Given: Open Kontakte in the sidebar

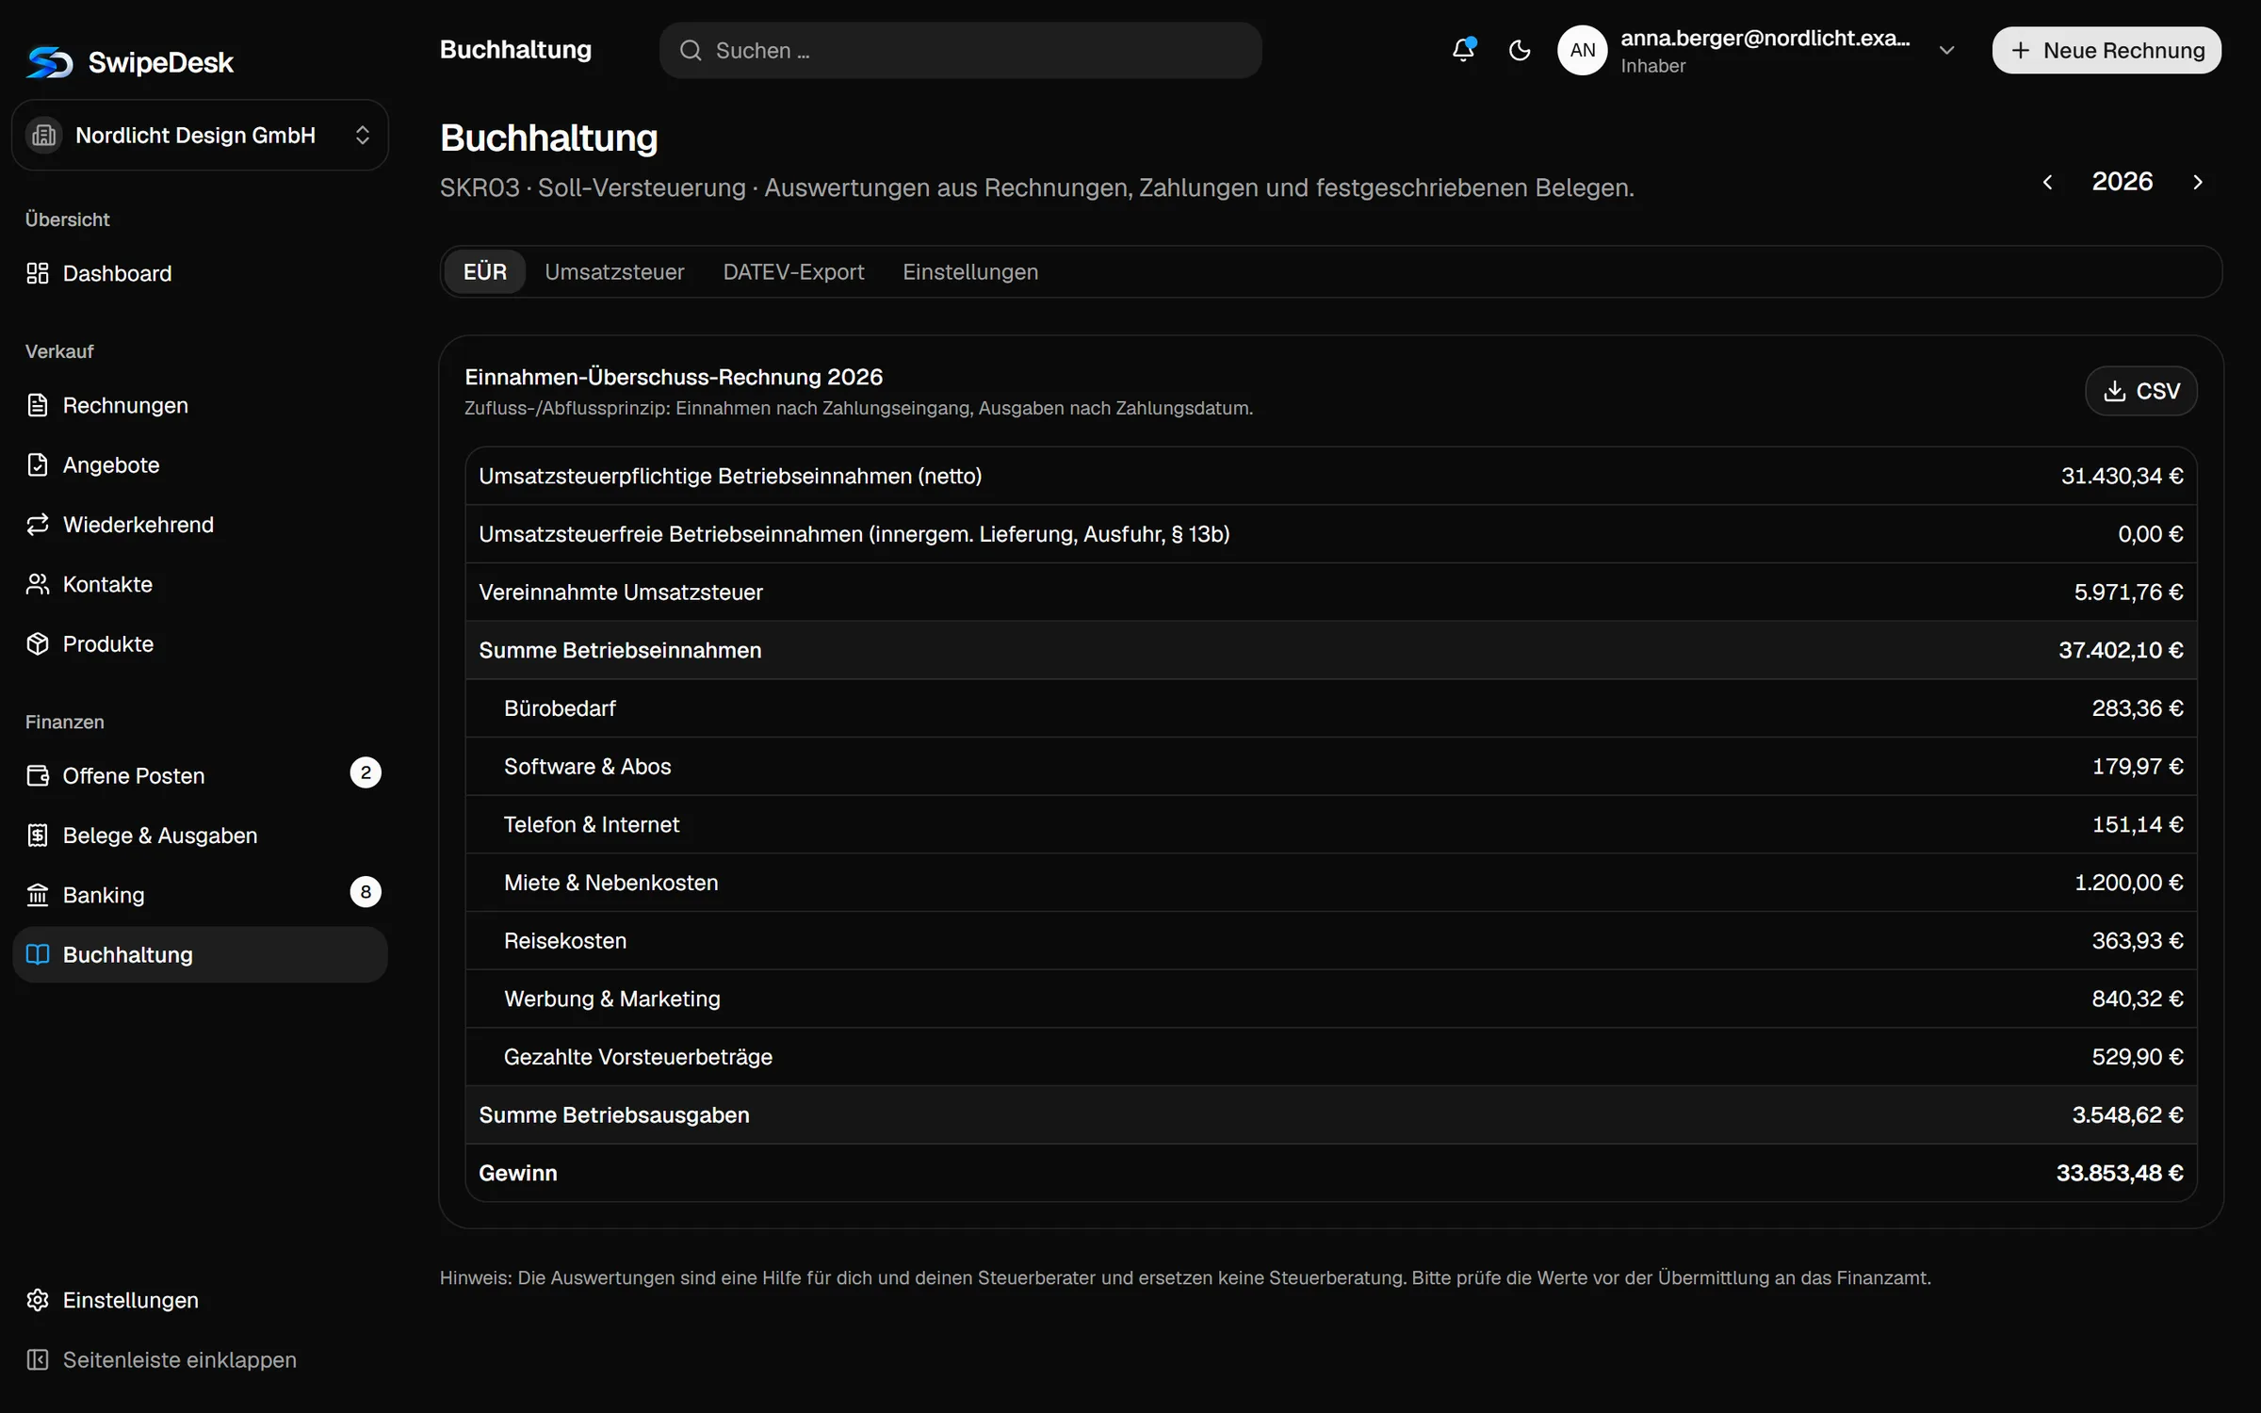Looking at the screenshot, I should click(x=200, y=584).
